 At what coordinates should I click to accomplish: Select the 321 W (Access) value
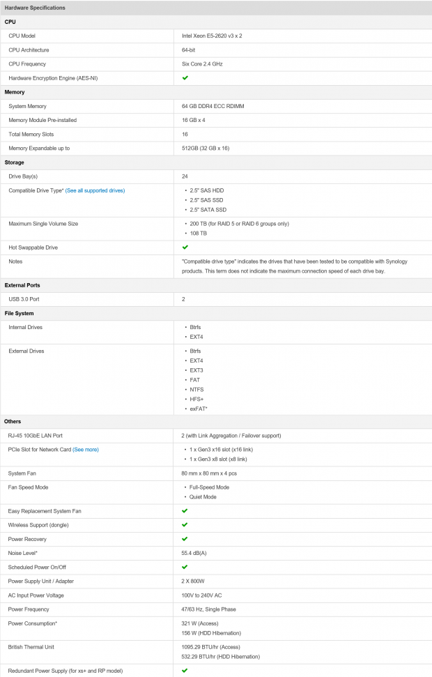click(200, 623)
